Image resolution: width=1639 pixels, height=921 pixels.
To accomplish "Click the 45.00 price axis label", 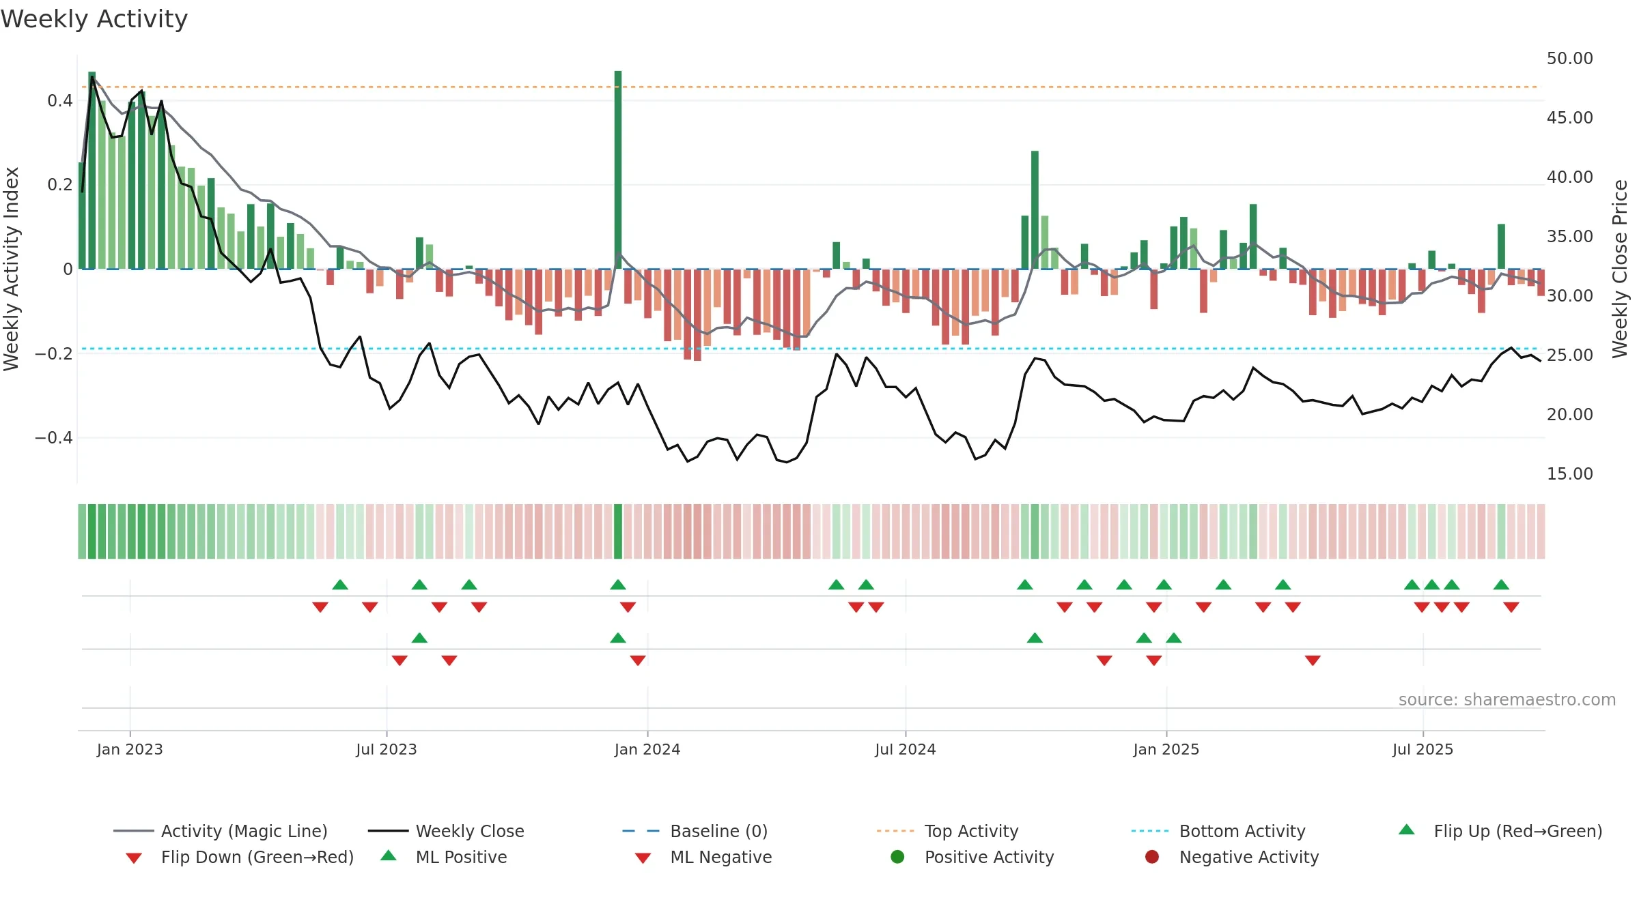I will (x=1570, y=118).
